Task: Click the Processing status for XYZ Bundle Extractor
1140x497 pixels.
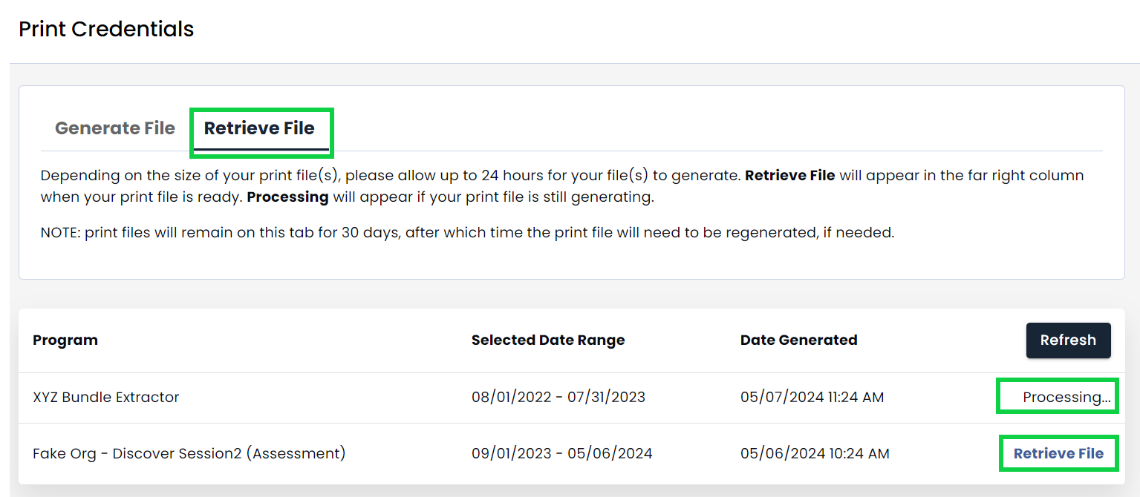Action: coord(1058,396)
